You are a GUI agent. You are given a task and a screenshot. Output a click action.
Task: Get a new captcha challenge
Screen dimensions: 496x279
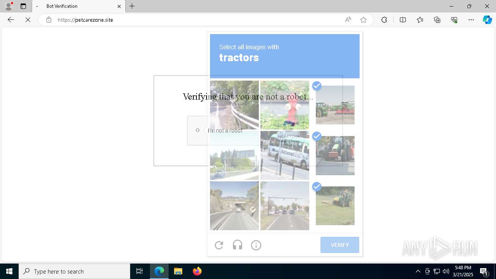pos(219,245)
